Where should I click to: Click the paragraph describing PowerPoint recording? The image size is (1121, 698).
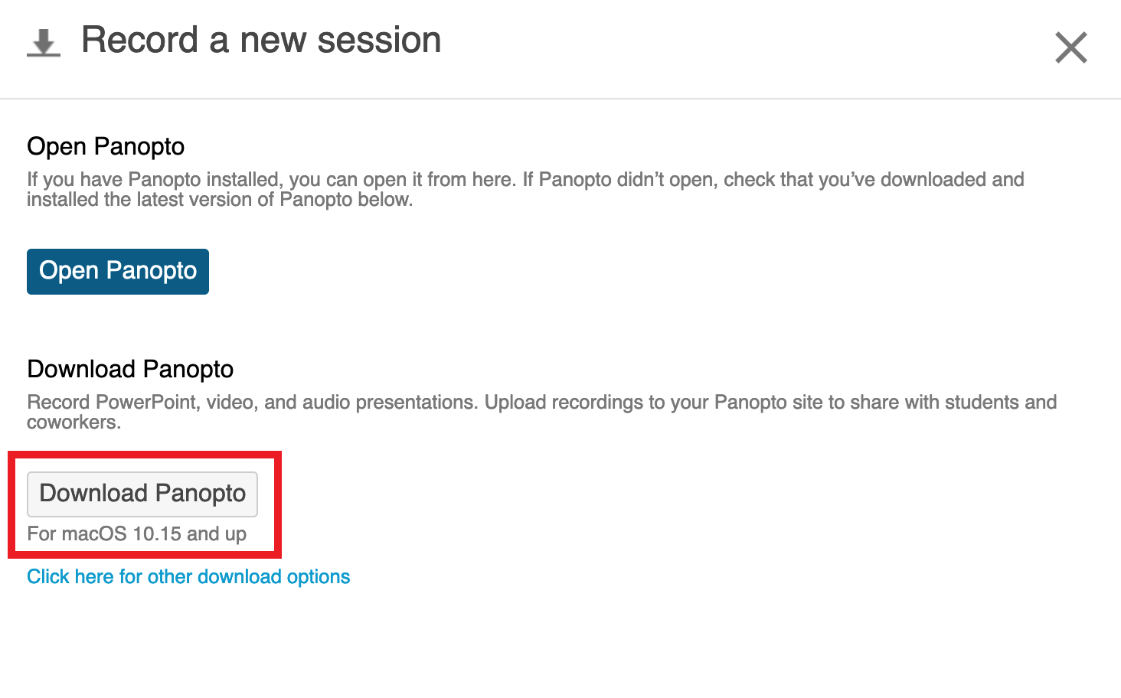pos(536,402)
